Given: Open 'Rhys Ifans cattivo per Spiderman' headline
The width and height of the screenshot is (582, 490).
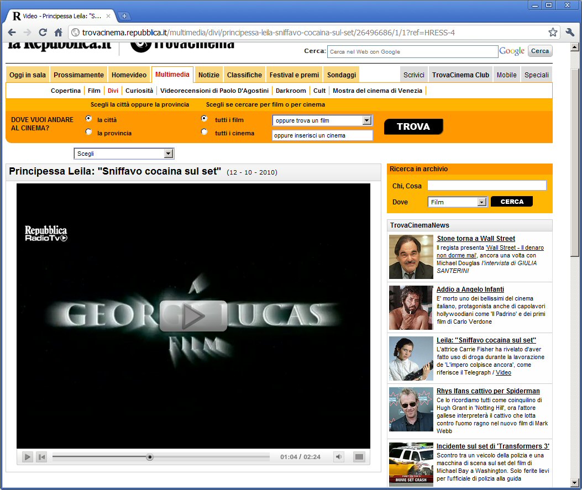Looking at the screenshot, I should [488, 391].
